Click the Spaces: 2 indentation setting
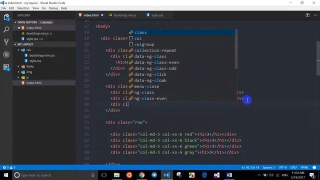The height and width of the screenshot is (180, 320). [x=268, y=167]
